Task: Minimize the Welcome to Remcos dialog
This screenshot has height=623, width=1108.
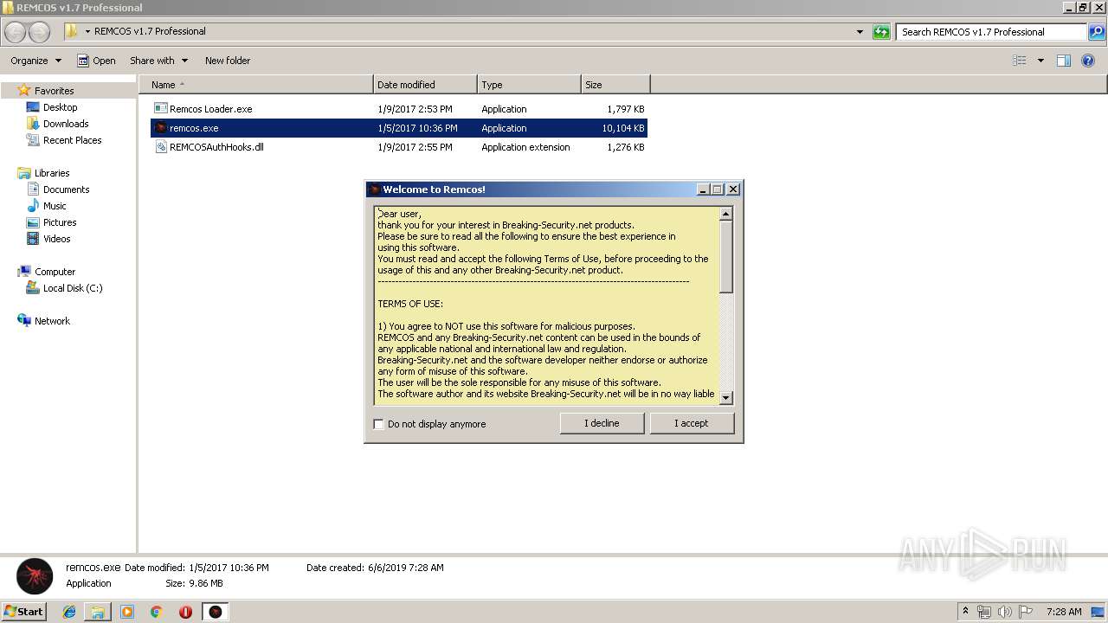Action: (703, 189)
